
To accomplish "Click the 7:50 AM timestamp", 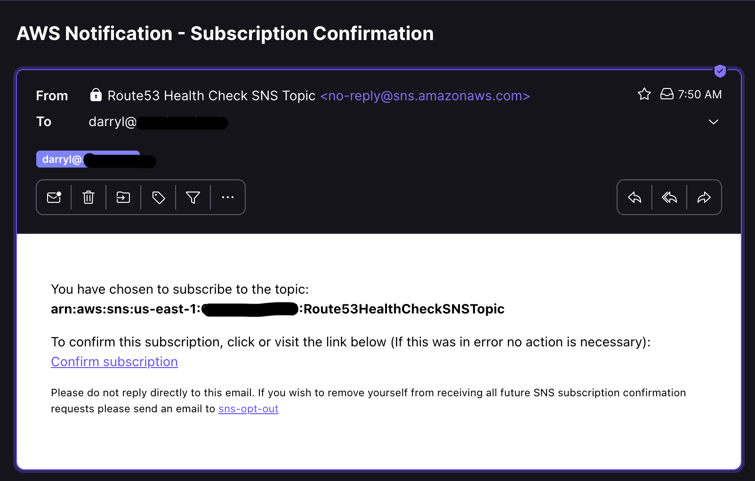I will (x=699, y=95).
